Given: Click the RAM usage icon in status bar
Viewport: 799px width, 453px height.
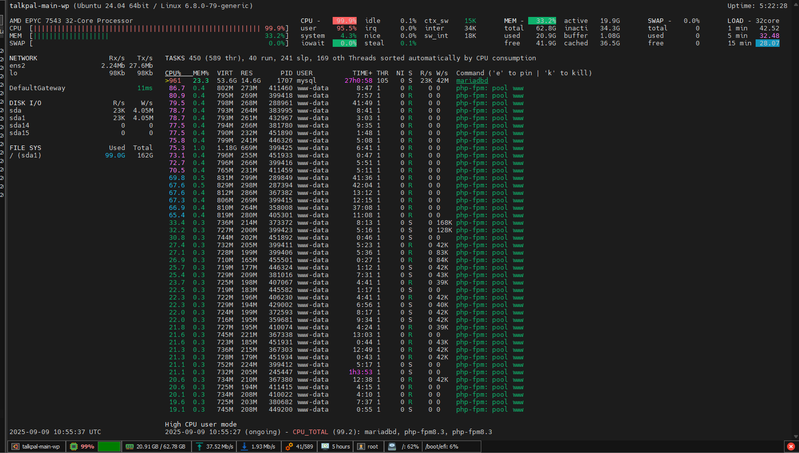Looking at the screenshot, I should (130, 447).
